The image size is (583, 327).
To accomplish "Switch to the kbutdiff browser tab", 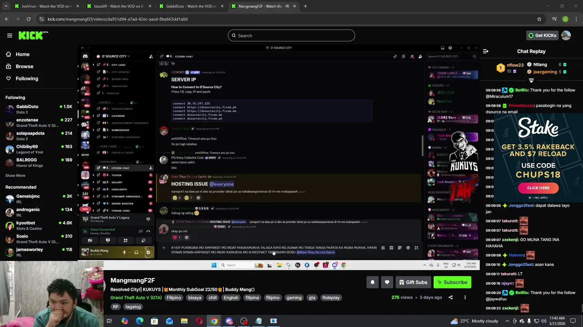I will [x=118, y=6].
